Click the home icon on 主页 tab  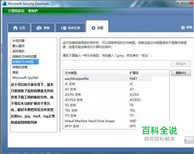click(x=15, y=28)
